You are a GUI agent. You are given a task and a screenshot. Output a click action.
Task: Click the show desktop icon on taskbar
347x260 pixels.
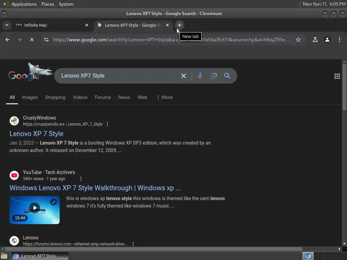(x=4, y=256)
